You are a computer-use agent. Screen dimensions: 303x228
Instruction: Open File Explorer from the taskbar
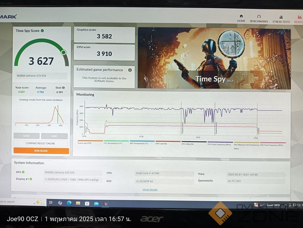click(78, 203)
